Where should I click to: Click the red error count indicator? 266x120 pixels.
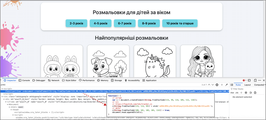244,80
